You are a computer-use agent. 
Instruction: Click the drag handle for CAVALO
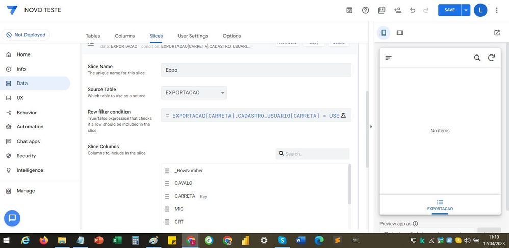[x=167, y=183]
